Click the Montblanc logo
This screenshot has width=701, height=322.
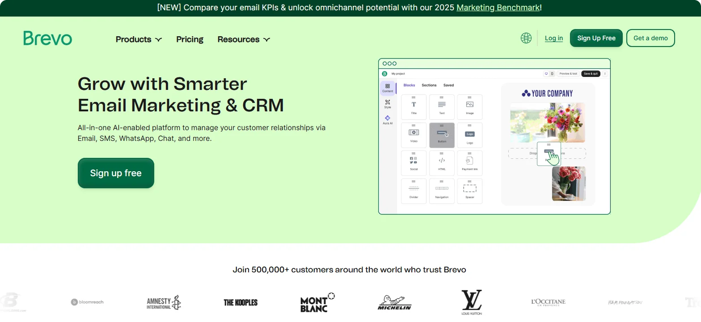[317, 302]
